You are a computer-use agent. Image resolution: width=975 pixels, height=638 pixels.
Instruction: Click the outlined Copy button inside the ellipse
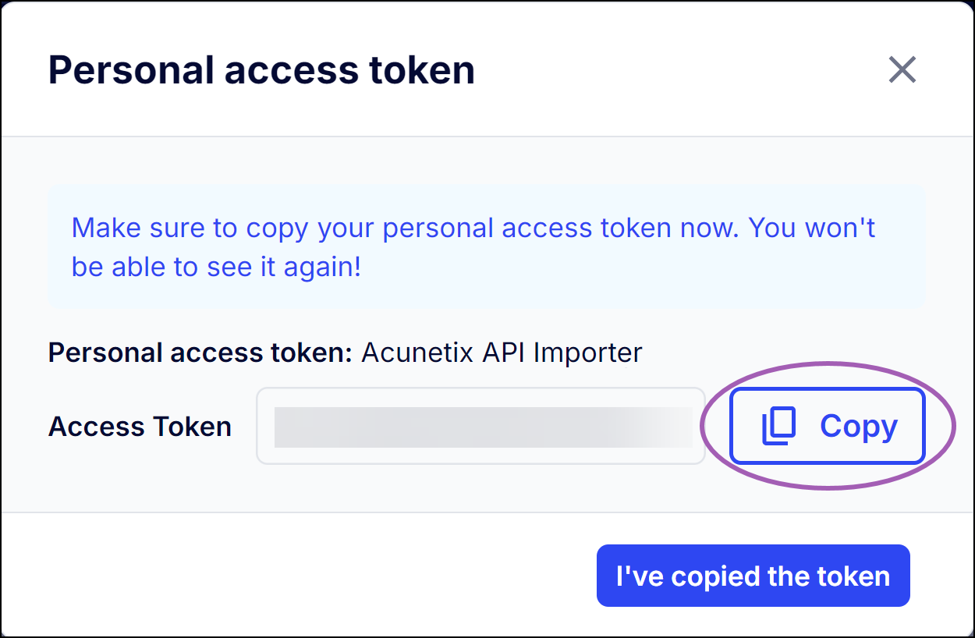827,425
